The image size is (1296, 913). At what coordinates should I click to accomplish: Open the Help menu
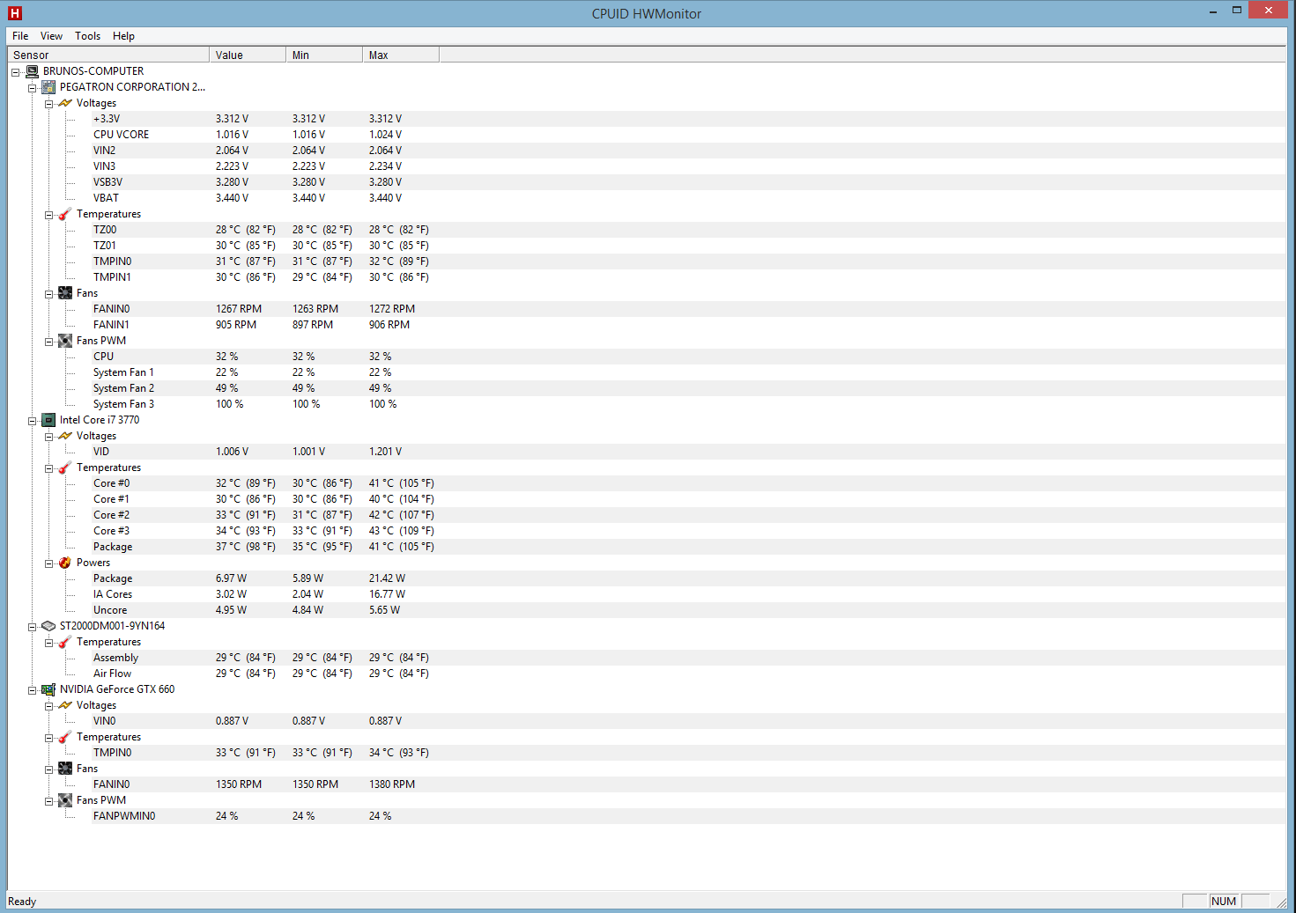(123, 36)
